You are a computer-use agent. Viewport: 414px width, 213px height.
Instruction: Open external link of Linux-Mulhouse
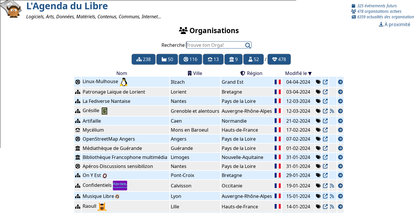click(325, 82)
